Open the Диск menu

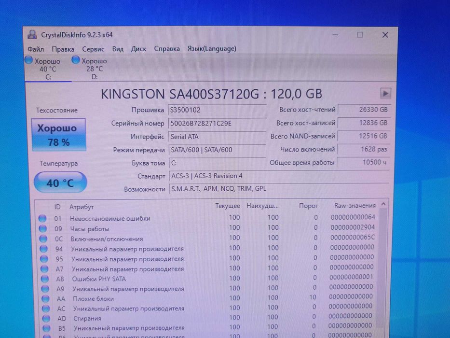(x=138, y=49)
